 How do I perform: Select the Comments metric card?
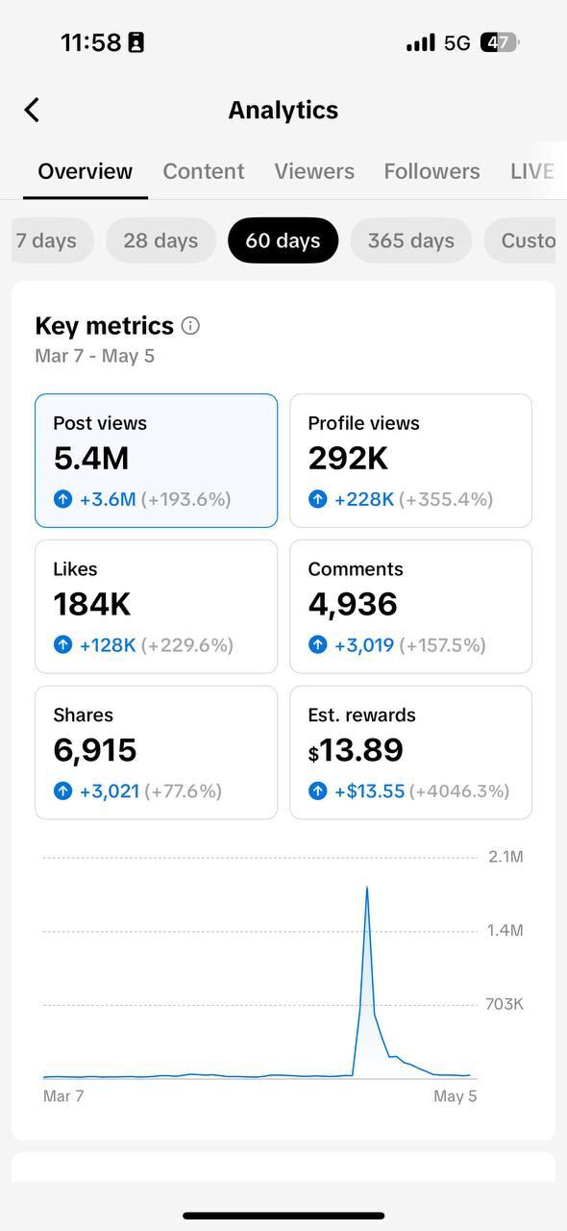[x=410, y=607]
